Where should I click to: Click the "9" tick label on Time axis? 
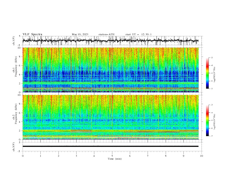tap(183, 156)
